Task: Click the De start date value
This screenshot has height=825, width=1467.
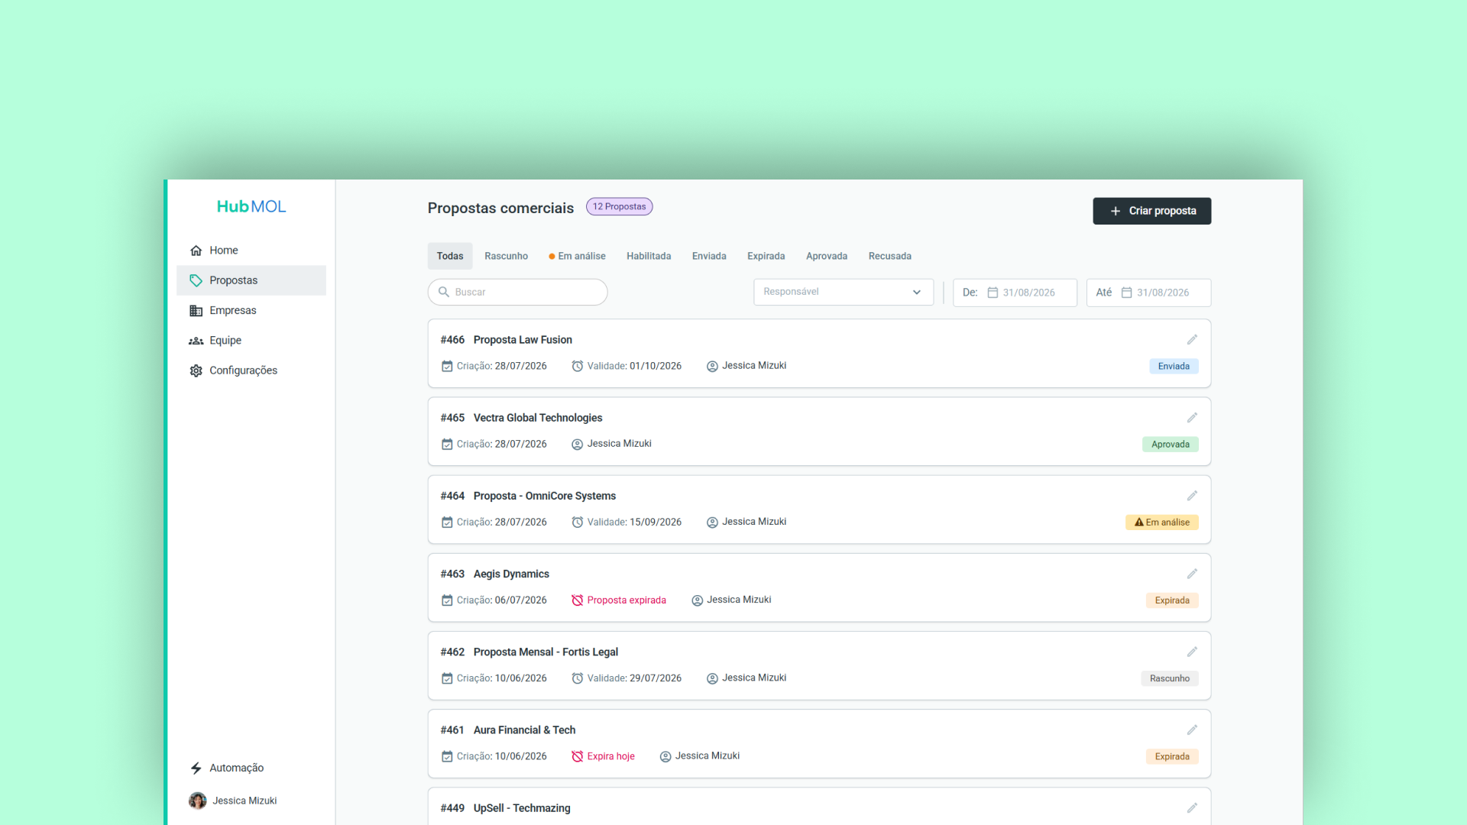Action: pyautogui.click(x=1028, y=293)
